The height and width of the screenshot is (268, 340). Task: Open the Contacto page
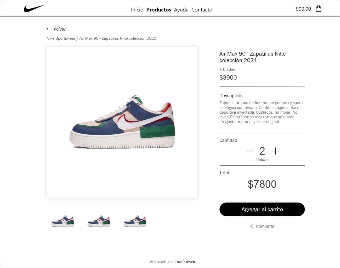point(202,10)
